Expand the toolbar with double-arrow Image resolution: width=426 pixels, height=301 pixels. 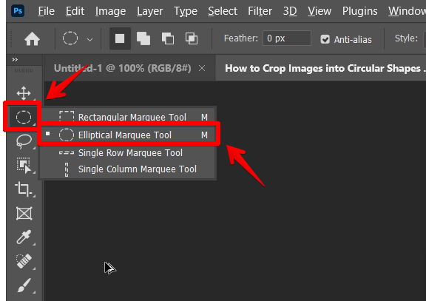point(15,59)
